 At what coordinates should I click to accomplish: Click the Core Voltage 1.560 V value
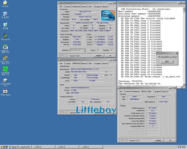click(95, 19)
